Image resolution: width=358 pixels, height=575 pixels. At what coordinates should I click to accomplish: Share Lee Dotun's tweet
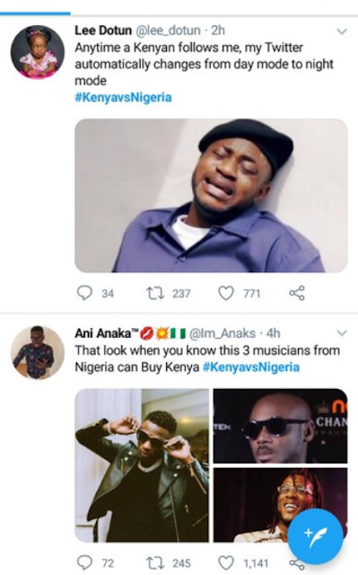point(297,293)
